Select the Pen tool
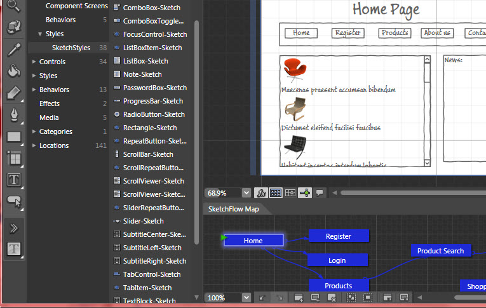Viewport: 486px width, 308px height. (13, 115)
